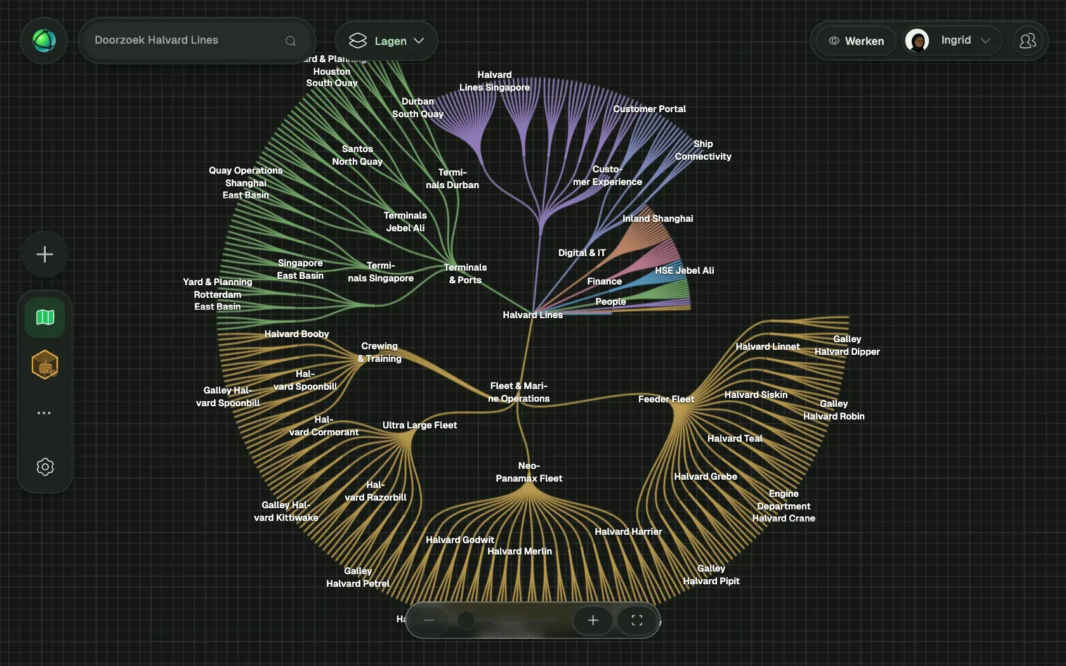Select the Halvard Lines root node label

click(x=532, y=315)
